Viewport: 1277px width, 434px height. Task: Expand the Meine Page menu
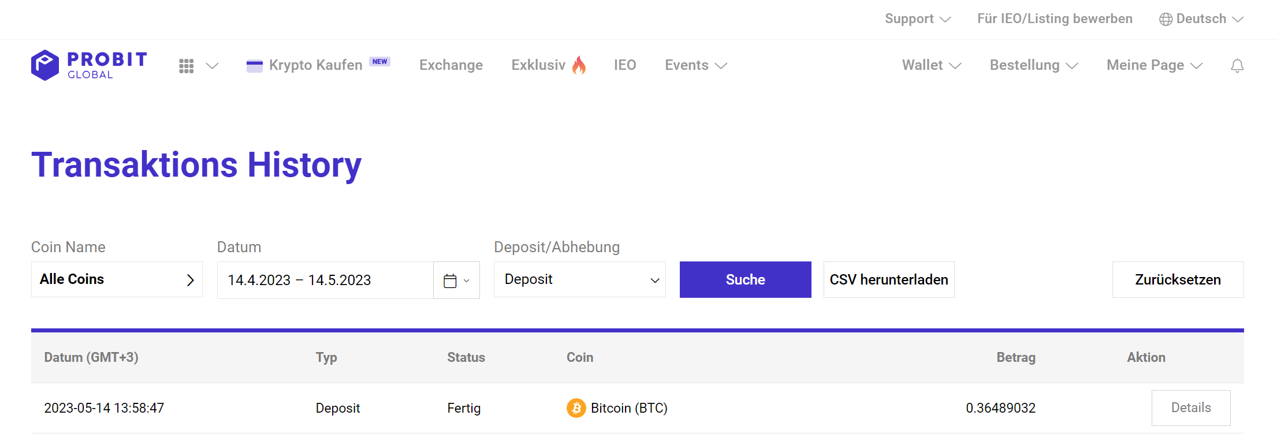tap(1154, 65)
